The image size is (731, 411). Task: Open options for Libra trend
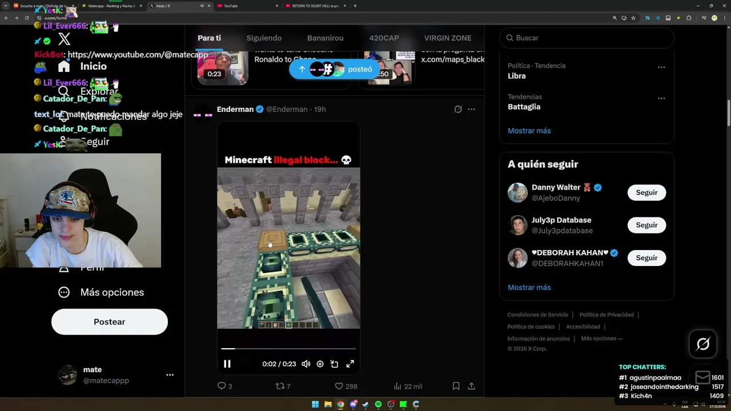click(661, 67)
